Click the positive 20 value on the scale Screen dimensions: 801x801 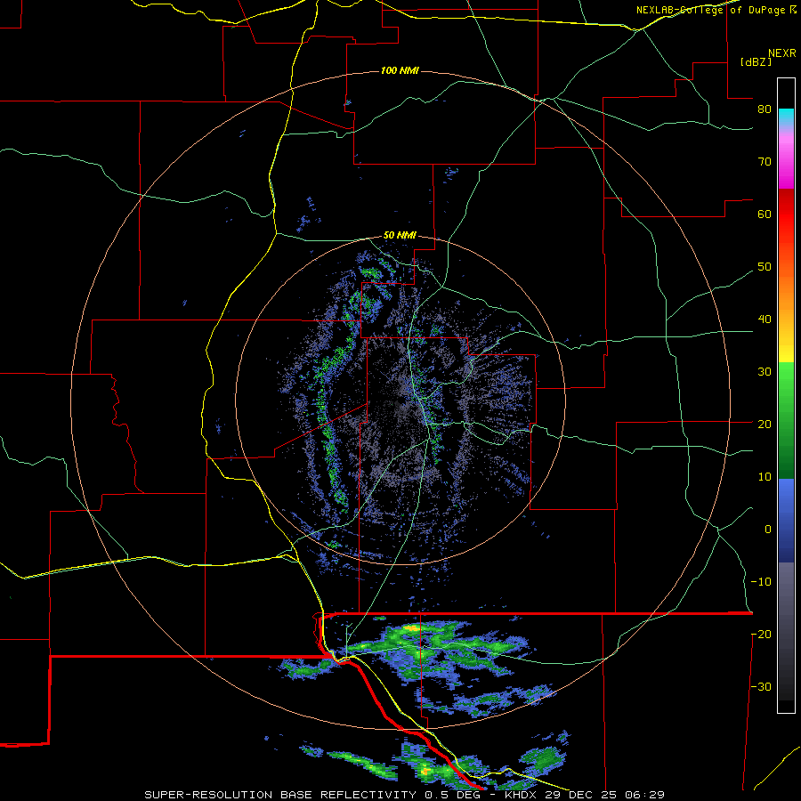765,425
